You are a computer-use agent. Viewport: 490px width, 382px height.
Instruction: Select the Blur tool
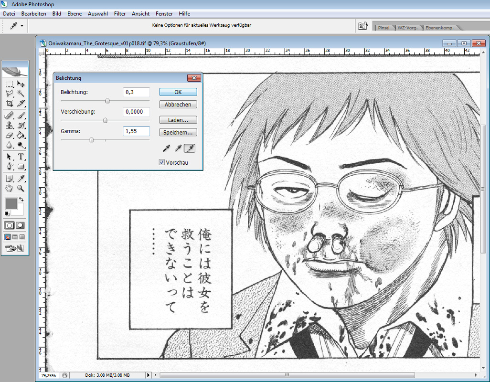[10, 145]
